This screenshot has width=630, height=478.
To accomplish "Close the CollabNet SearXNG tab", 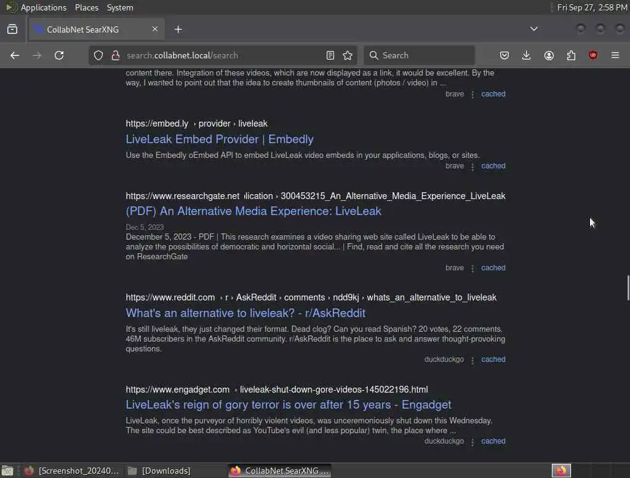I will (x=155, y=29).
